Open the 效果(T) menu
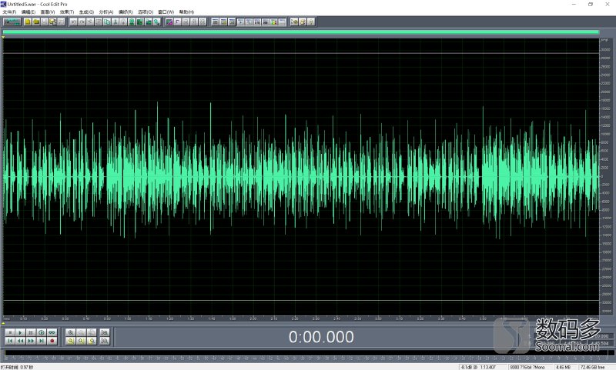Image resolution: width=616 pixels, height=370 pixels. (67, 12)
